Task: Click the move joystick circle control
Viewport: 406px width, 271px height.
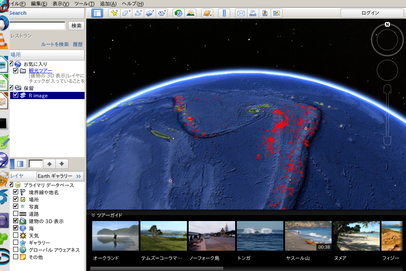Action: coord(387,70)
